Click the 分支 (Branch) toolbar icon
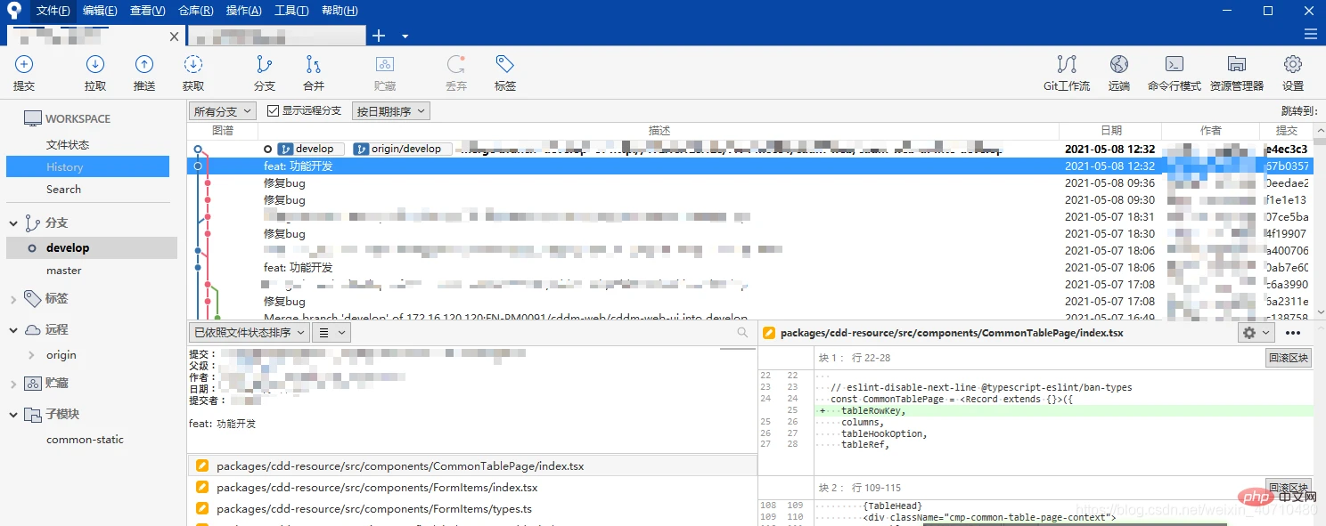1326x526 pixels. pyautogui.click(x=264, y=65)
